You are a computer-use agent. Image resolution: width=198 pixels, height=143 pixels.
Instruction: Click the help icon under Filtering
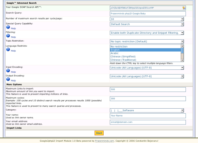point(8,36)
